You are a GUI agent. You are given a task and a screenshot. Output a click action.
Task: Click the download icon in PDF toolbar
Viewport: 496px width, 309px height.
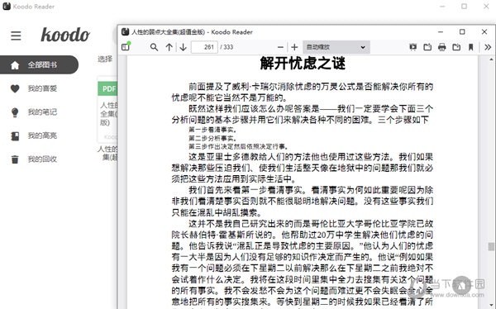point(456,47)
